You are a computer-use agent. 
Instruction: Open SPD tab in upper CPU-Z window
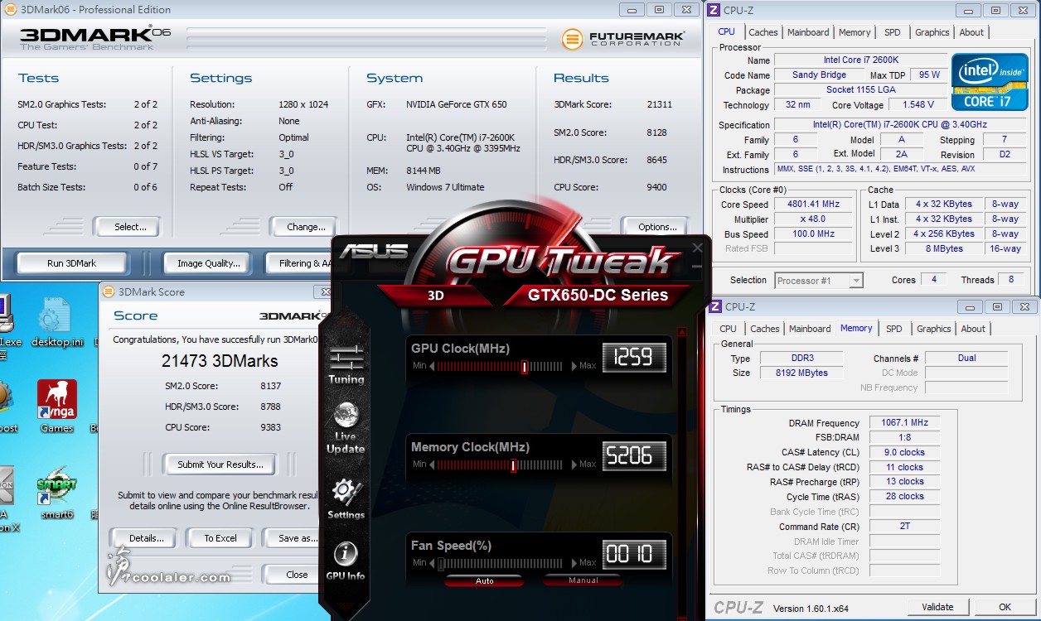893,32
